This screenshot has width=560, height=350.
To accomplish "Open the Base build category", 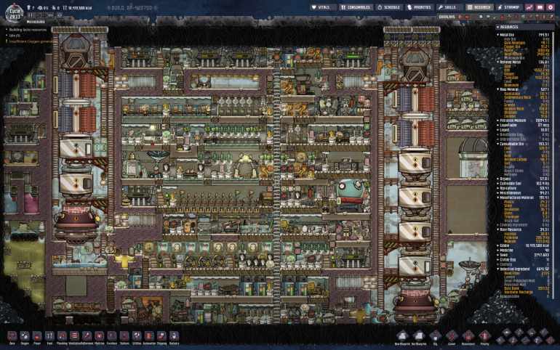I will [x=12, y=337].
